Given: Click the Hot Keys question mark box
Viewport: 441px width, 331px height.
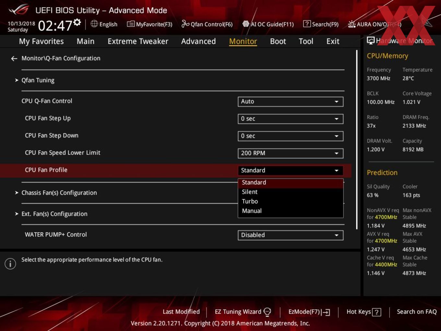Looking at the screenshot, I should click(376, 312).
